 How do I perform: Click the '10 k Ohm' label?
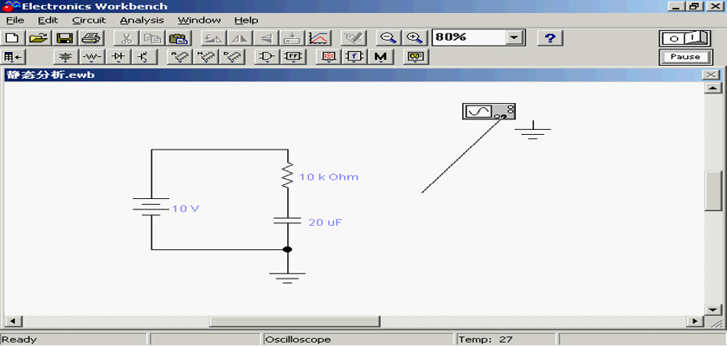coord(328,177)
